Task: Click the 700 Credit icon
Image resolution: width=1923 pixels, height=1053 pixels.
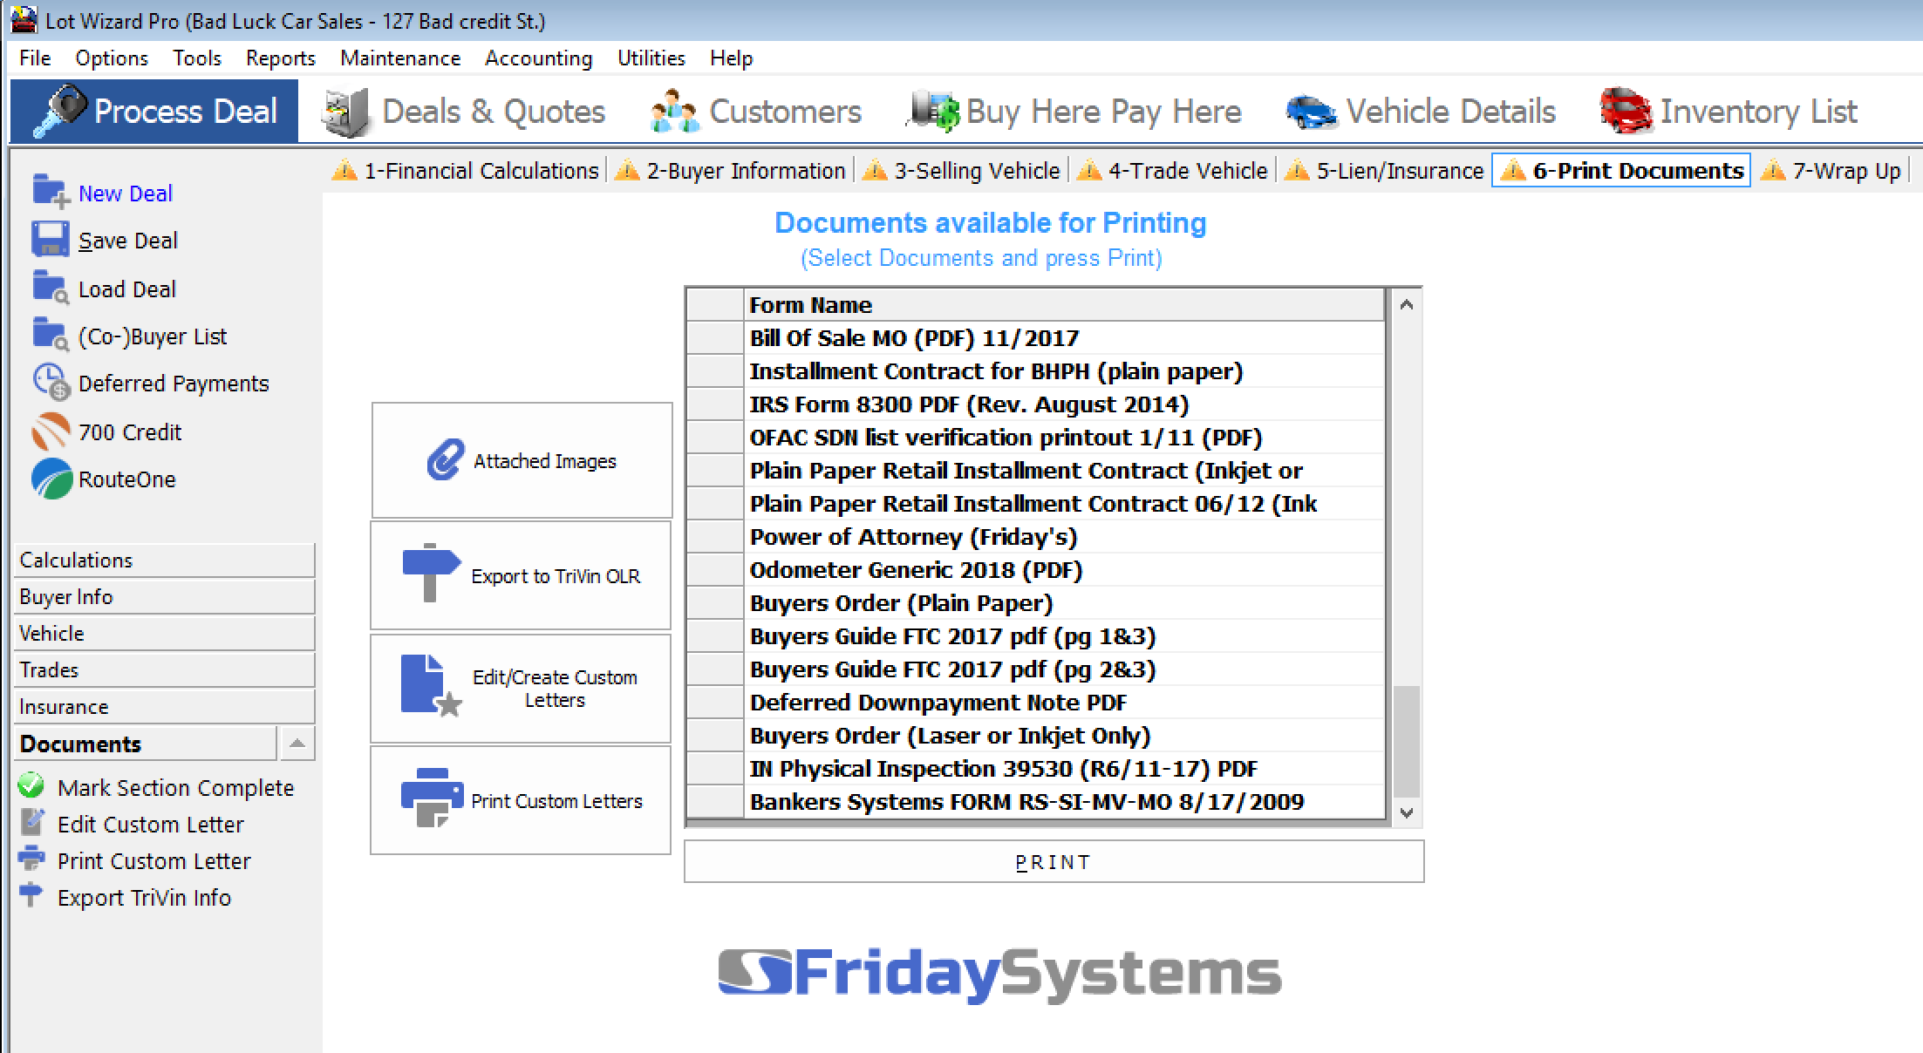Action: pos(50,431)
